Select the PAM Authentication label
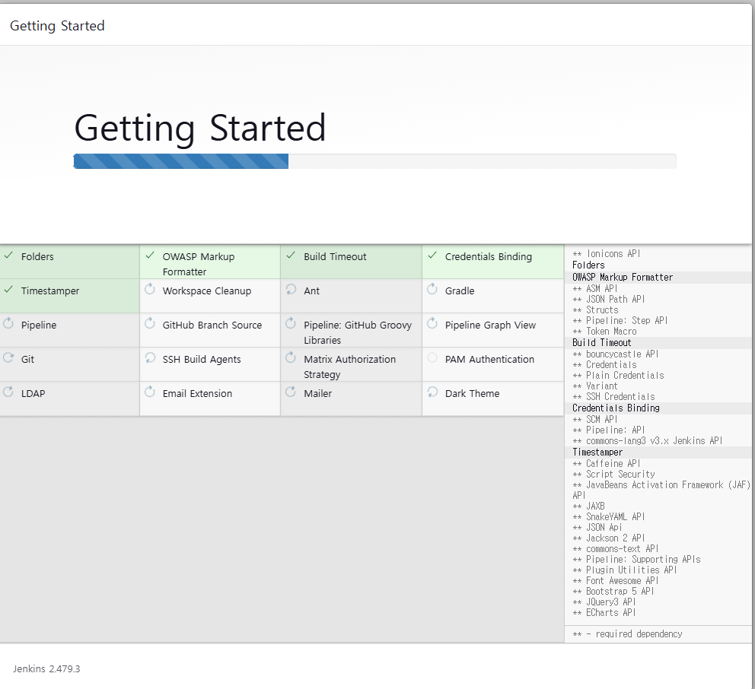Image resolution: width=755 pixels, height=689 pixels. click(x=489, y=359)
